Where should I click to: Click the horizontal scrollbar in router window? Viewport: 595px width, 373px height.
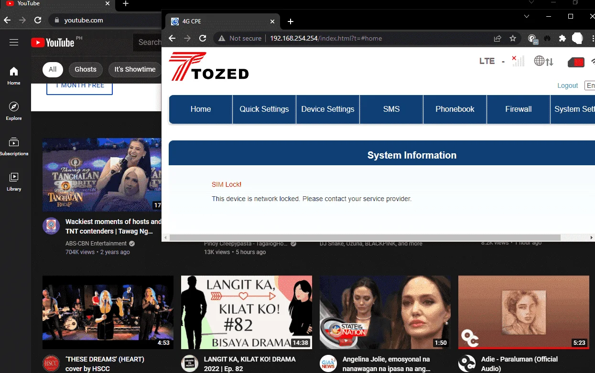click(x=365, y=237)
